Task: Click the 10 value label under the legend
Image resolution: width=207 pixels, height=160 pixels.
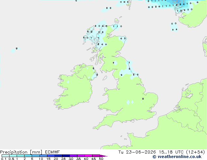Action: click(41, 159)
